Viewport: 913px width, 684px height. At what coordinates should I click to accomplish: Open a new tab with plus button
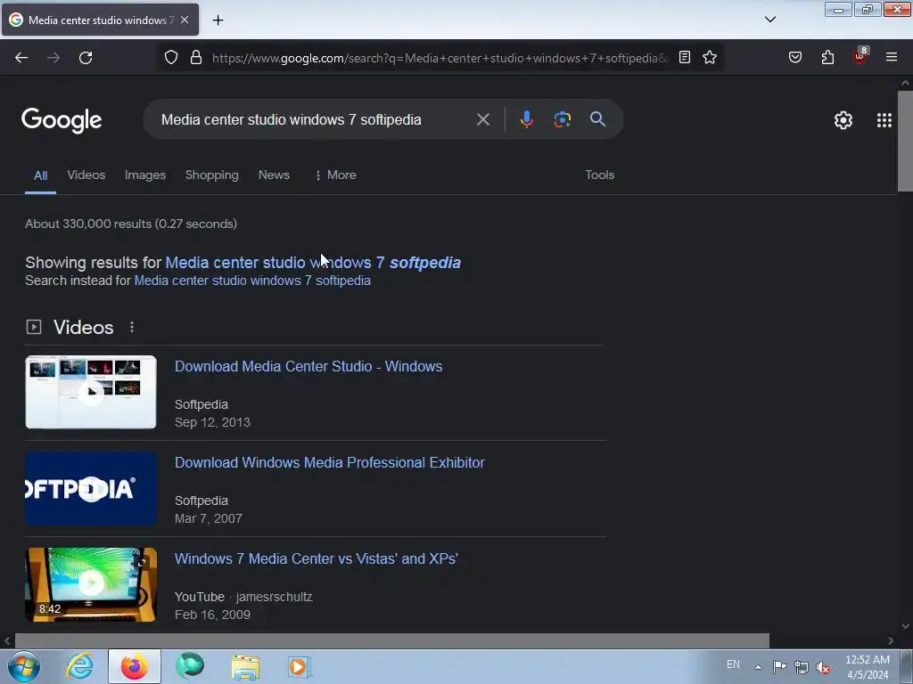click(x=218, y=20)
